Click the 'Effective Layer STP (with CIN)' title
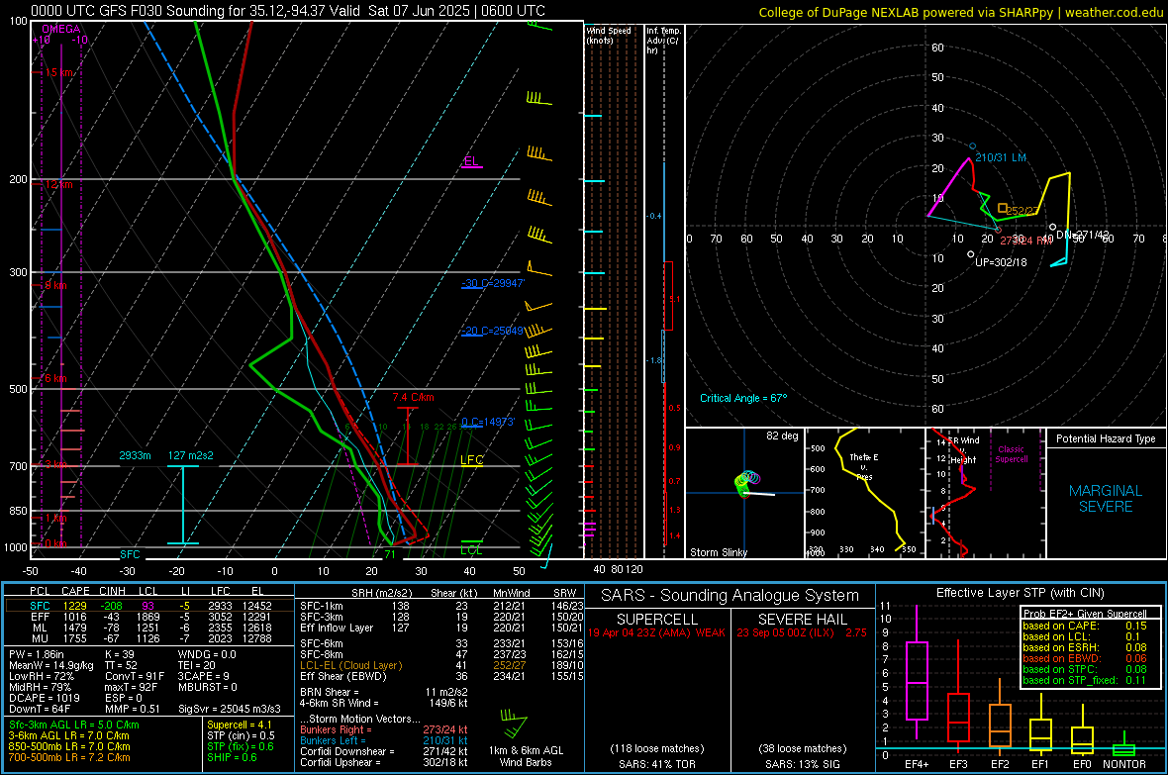 pyautogui.click(x=1020, y=593)
